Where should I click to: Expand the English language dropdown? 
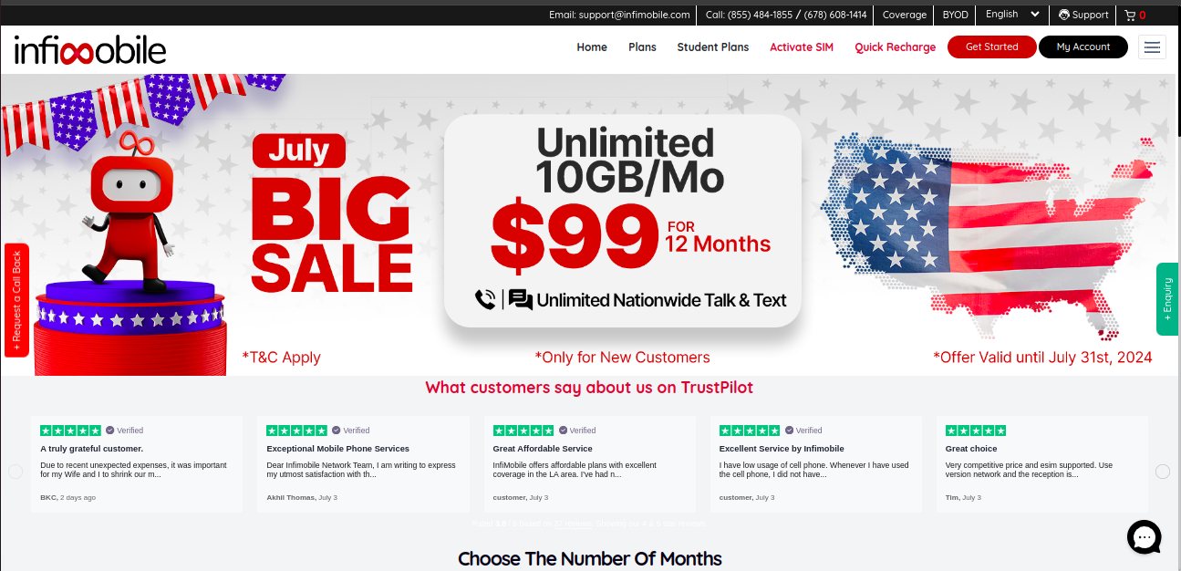tap(1012, 15)
